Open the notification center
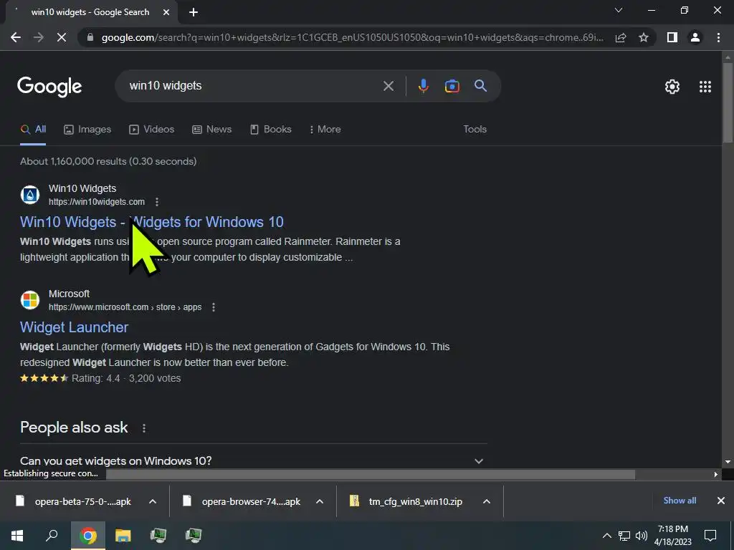The height and width of the screenshot is (550, 734). tap(710, 536)
